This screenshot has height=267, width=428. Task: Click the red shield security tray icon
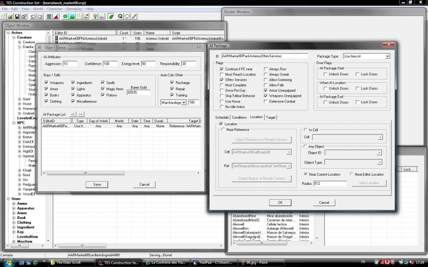point(393,262)
